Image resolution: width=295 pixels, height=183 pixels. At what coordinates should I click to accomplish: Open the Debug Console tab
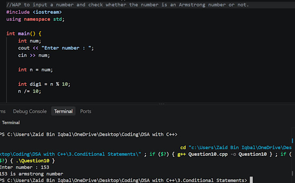coord(30,111)
